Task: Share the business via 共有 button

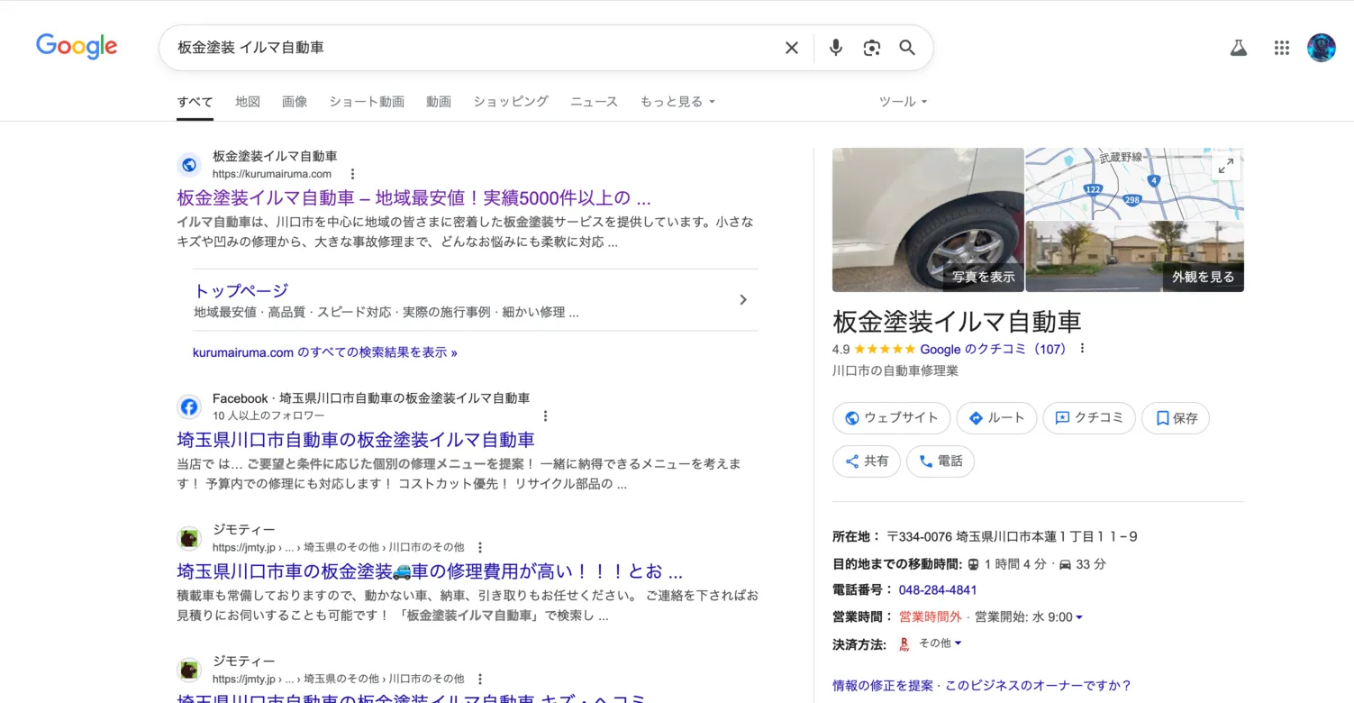Action: [x=867, y=461]
